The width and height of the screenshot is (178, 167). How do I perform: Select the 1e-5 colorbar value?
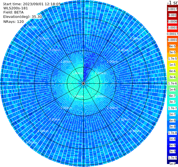coord(172,65)
